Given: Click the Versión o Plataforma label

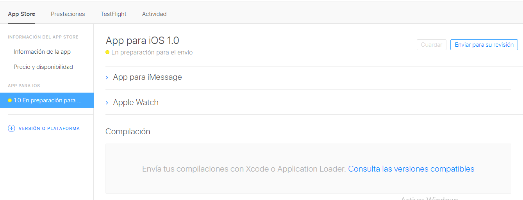Looking at the screenshot, I should (x=49, y=128).
